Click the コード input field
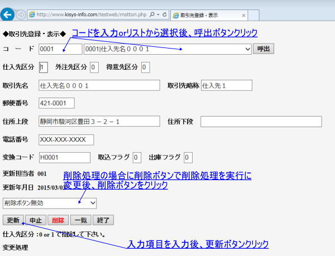 pyautogui.click(x=60, y=49)
